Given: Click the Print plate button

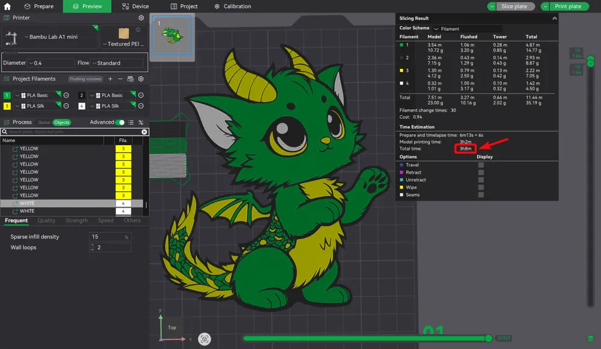Looking at the screenshot, I should [x=569, y=7].
